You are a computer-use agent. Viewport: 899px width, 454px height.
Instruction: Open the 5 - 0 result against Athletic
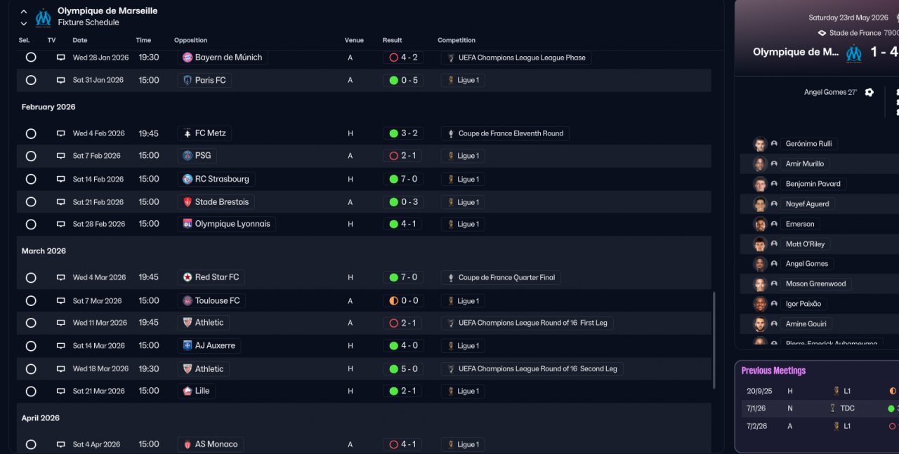[403, 368]
